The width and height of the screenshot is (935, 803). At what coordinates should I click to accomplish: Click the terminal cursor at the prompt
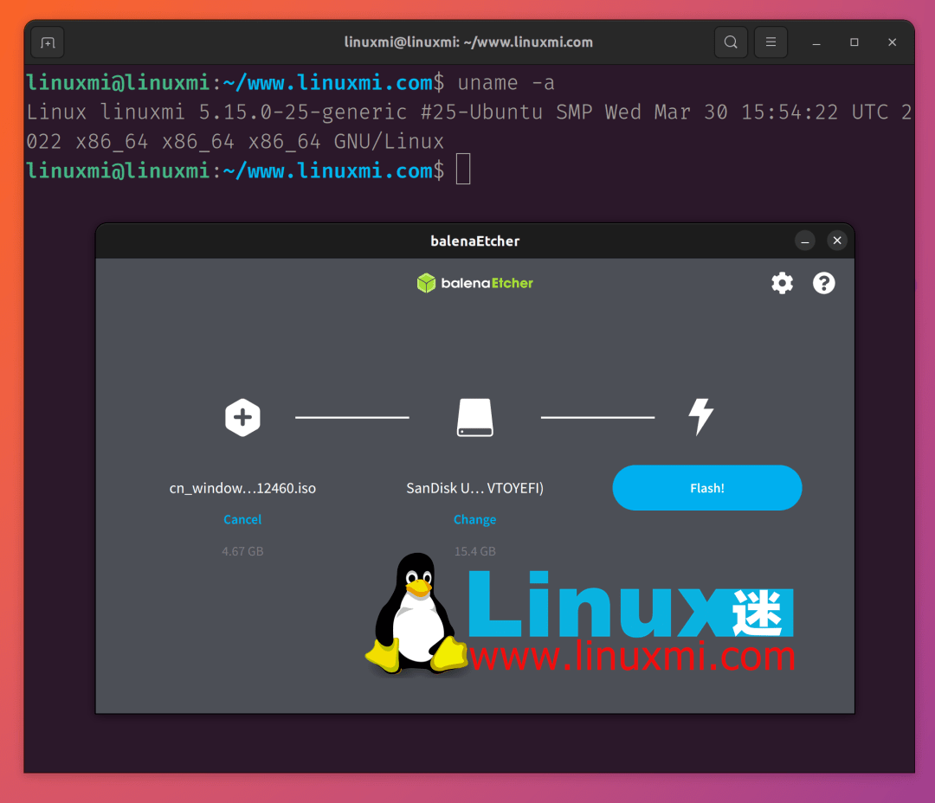pos(463,170)
